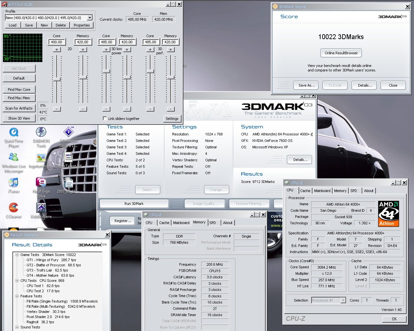Collapse the Game Tests tree node
Viewport: 414px width, 331px height.
pos(17,255)
